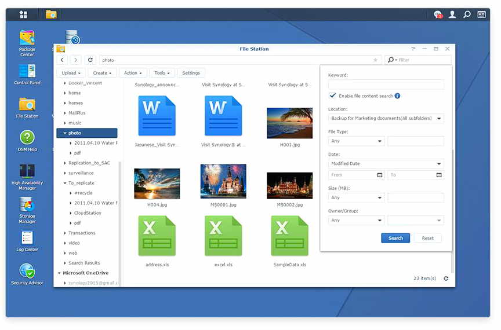Viewport: 501px width, 330px height.
Task: Click the refresh button beside path bar
Action: point(90,60)
